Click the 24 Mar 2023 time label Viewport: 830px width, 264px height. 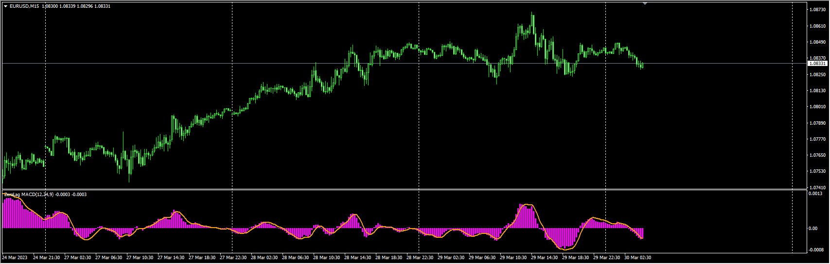click(15, 258)
